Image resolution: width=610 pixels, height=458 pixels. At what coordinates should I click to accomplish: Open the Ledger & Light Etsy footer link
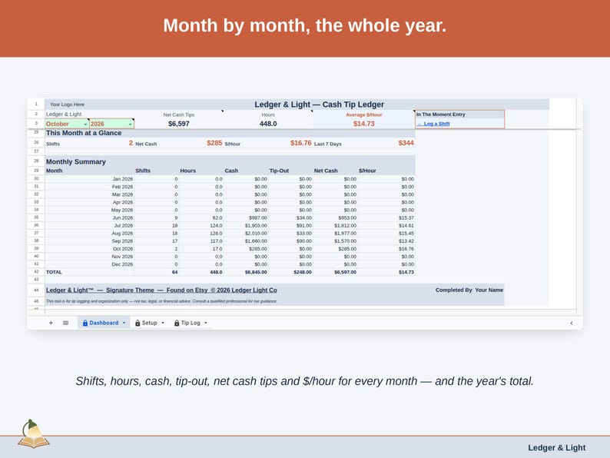[x=161, y=290]
